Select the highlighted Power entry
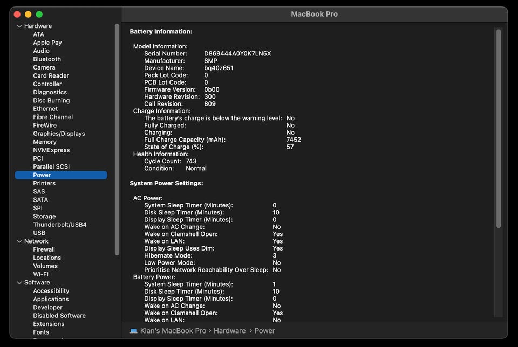The width and height of the screenshot is (518, 347). tap(61, 175)
